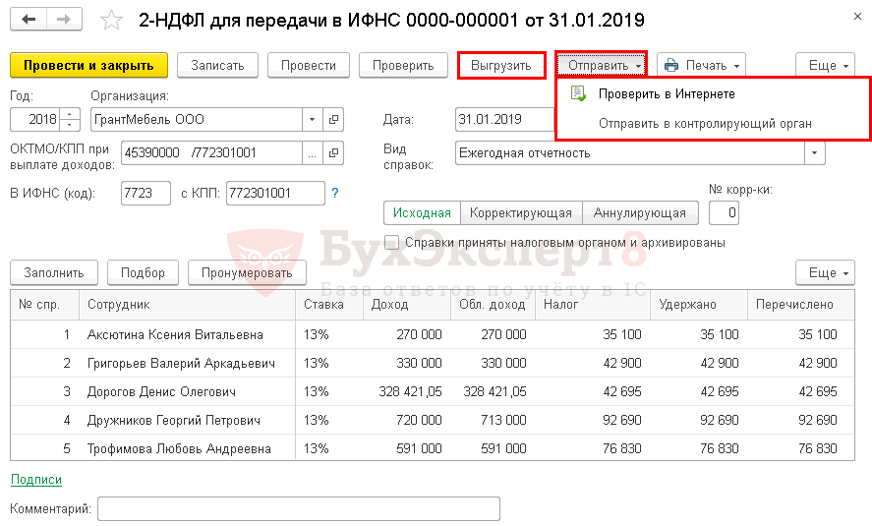This screenshot has width=872, height=526.
Task: Open the Отправить dropdown button
Action: point(602,66)
